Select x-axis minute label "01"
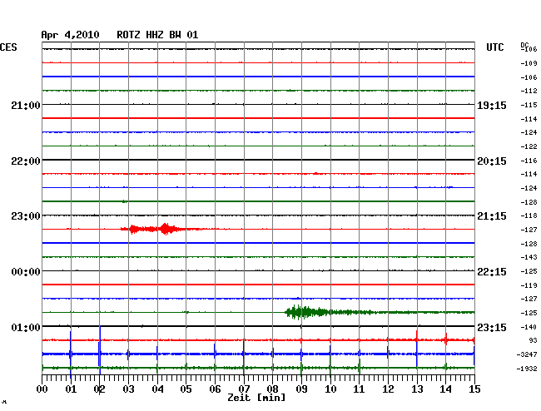 click(71, 389)
